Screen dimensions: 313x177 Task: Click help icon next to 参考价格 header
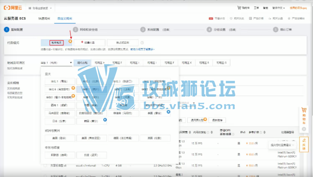261,132
